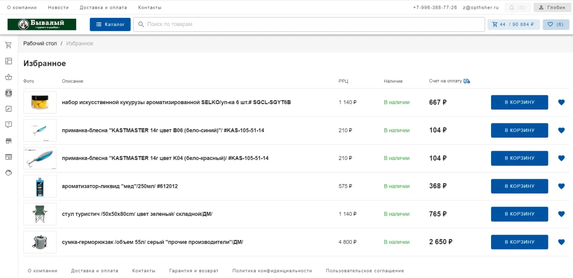
Task: Open the 'Гарантия и возврат' footer link
Action: pos(194,270)
